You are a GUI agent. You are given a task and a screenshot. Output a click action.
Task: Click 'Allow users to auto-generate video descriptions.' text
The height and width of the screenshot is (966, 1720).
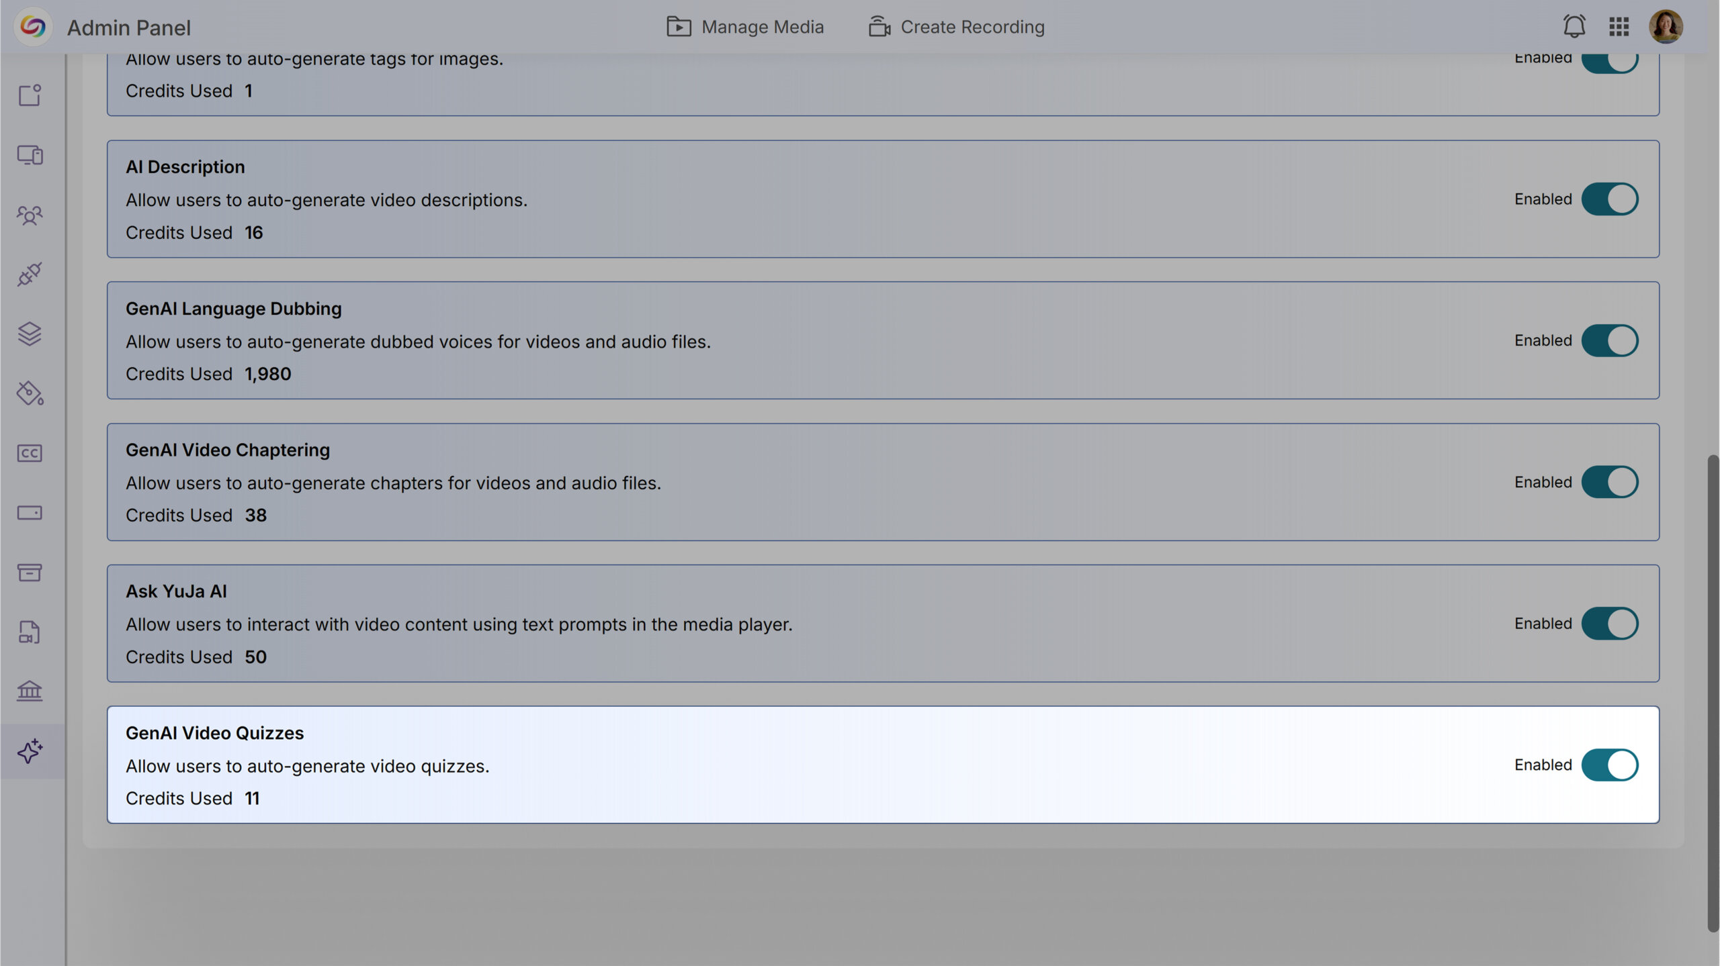[x=327, y=200]
